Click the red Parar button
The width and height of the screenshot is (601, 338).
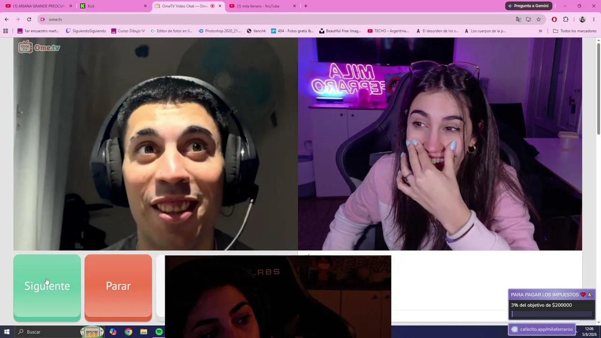(x=118, y=288)
